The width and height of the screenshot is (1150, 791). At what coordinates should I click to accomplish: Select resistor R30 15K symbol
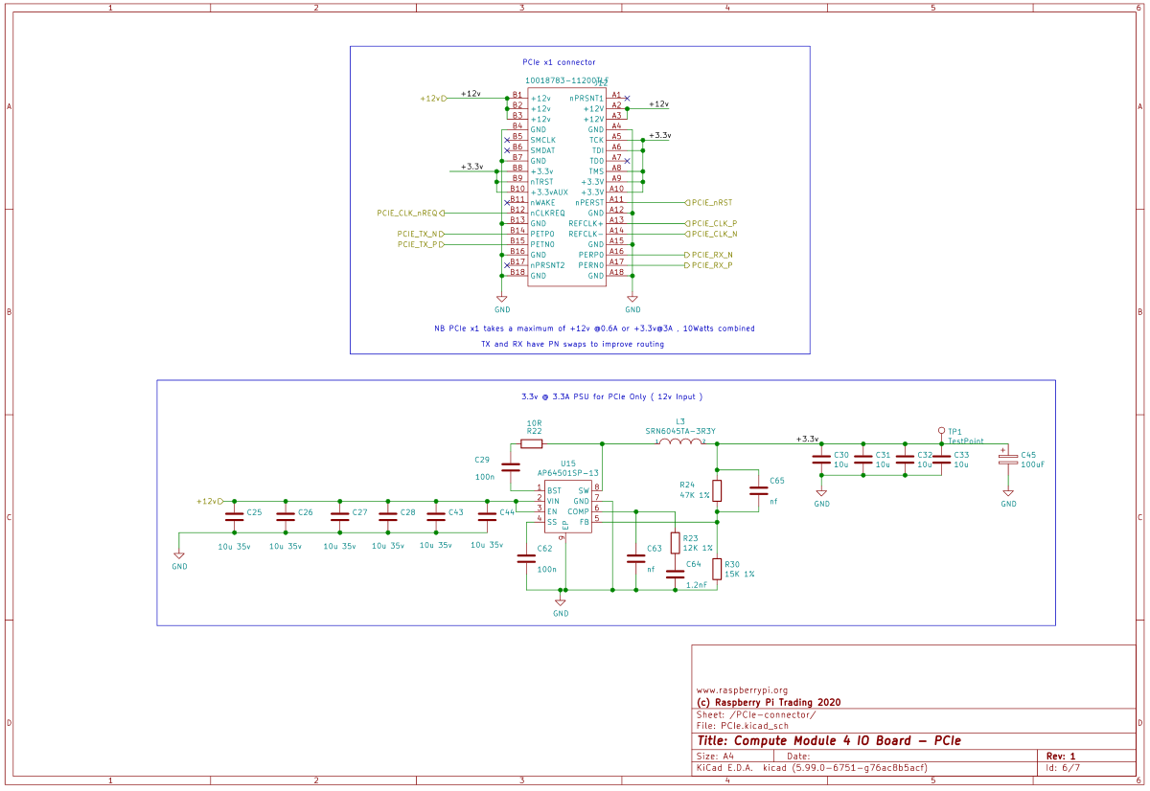[717, 570]
